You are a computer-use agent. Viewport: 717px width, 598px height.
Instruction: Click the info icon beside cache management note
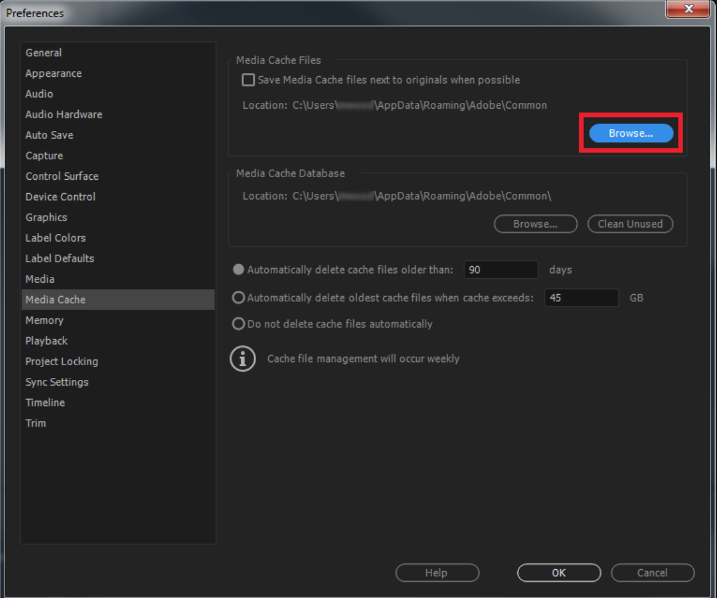coord(242,359)
